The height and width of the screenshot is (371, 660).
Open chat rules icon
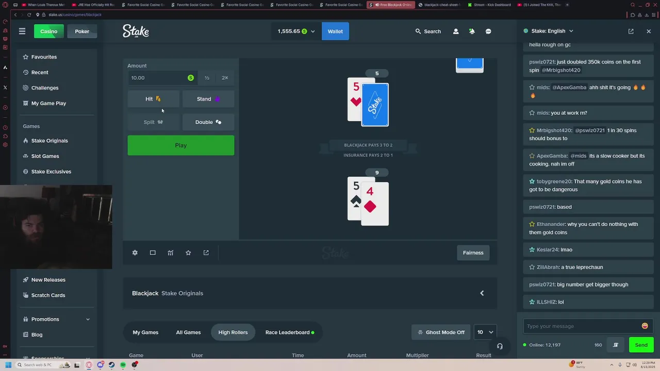[615, 345]
